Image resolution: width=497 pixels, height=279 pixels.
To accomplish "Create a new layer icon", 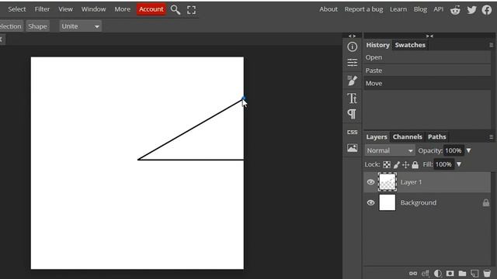I will click(x=474, y=274).
